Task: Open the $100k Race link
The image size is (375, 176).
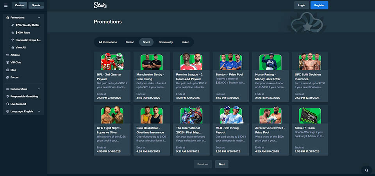Action: coord(23,32)
